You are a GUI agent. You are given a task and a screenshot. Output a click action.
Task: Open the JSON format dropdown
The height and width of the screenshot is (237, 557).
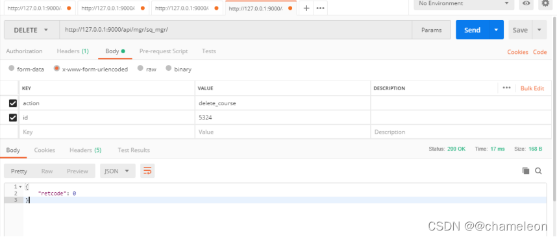point(118,171)
